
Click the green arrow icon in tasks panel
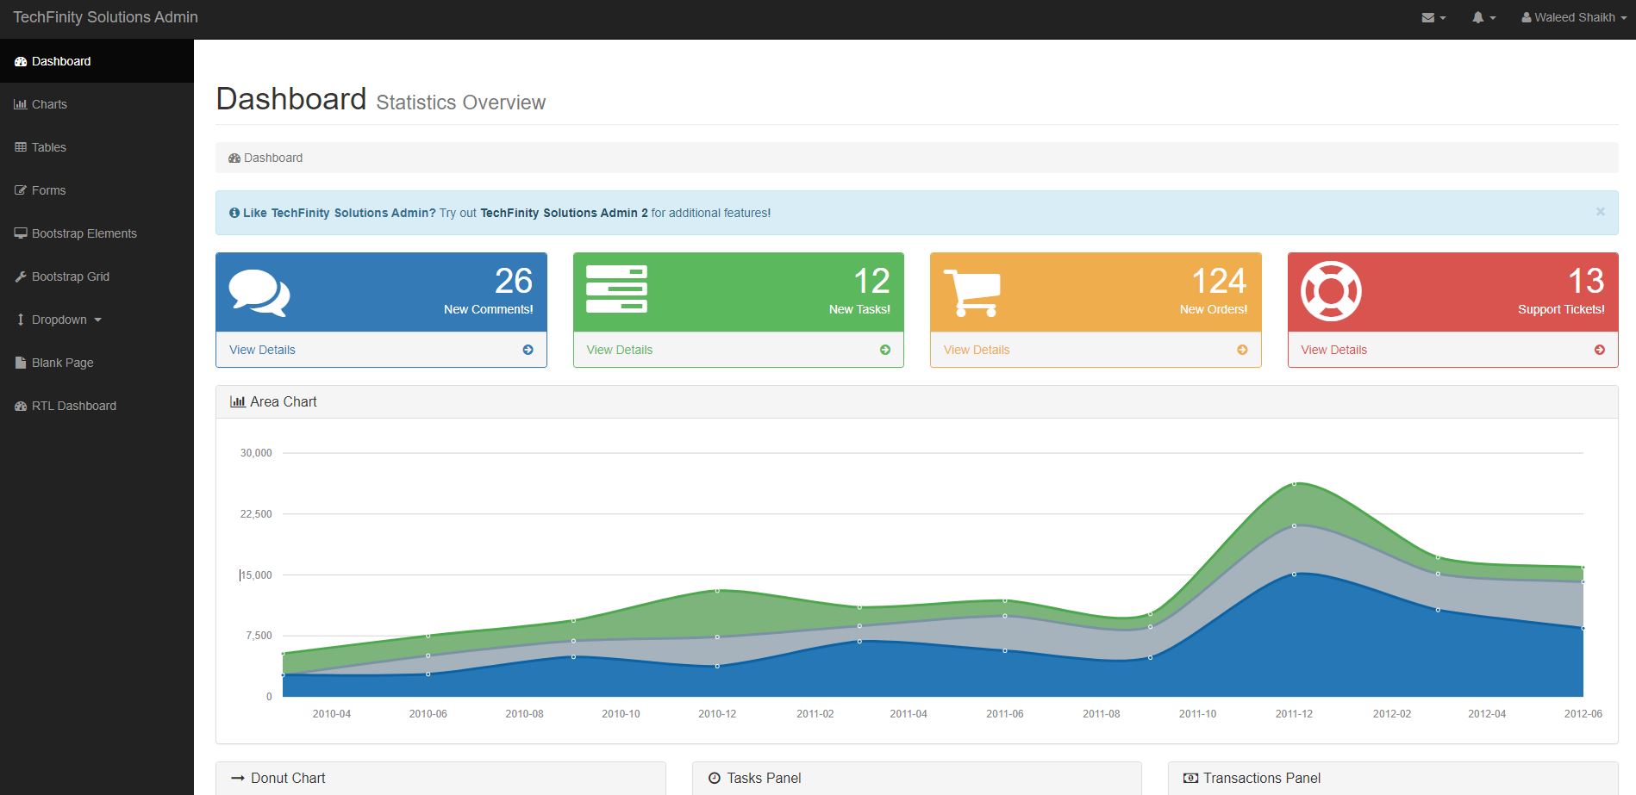pos(885,350)
